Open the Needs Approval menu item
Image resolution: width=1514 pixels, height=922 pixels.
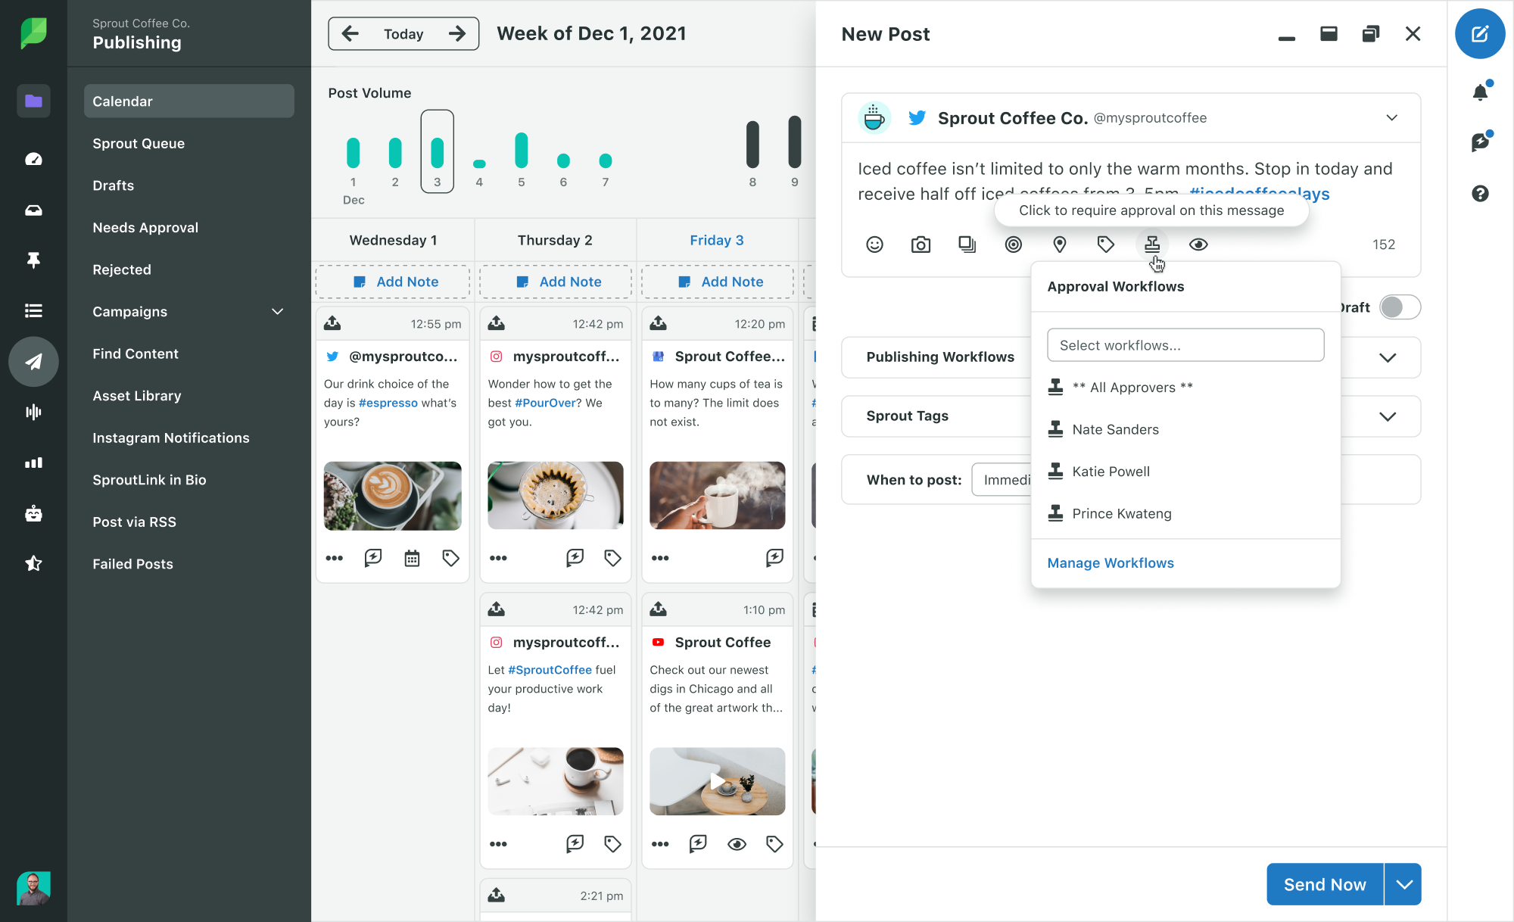[x=145, y=227]
